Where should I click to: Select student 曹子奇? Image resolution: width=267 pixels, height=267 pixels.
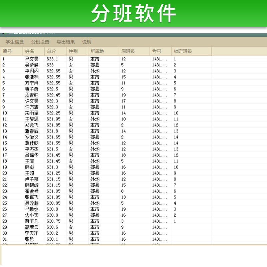pos(32,89)
